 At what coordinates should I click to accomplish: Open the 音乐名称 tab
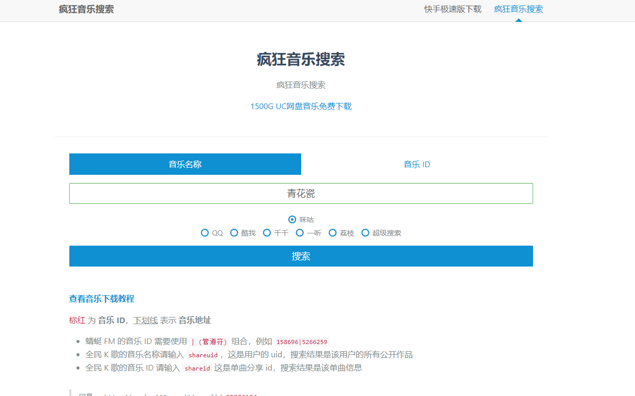185,164
